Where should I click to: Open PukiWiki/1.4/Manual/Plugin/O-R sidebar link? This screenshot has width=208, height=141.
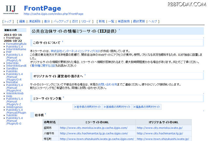(14, 77)
